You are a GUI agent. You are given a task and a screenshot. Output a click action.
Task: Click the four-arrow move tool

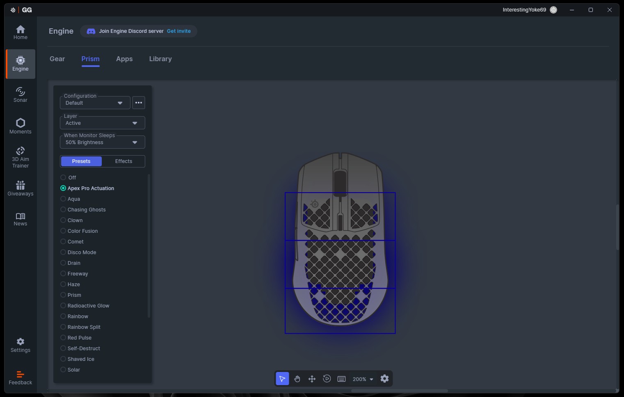pos(312,379)
